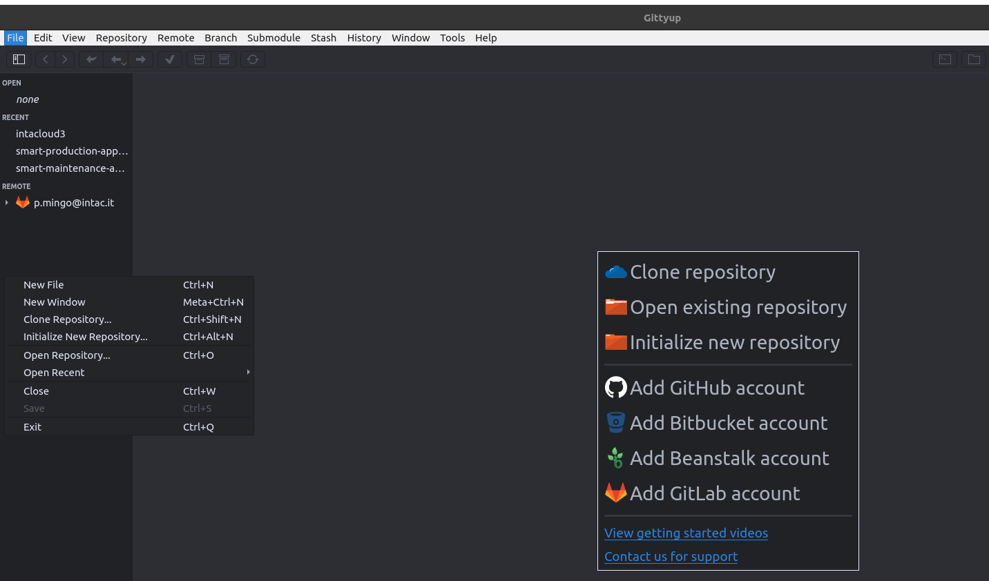This screenshot has height=581, width=989.
Task: Choose New Window from File menu
Action: (129, 302)
